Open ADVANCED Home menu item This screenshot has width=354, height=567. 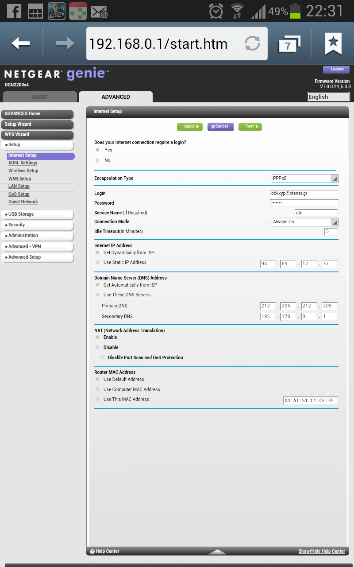tap(37, 114)
